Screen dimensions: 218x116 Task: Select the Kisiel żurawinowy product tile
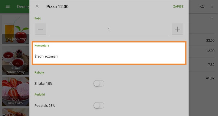(x=16, y=60)
